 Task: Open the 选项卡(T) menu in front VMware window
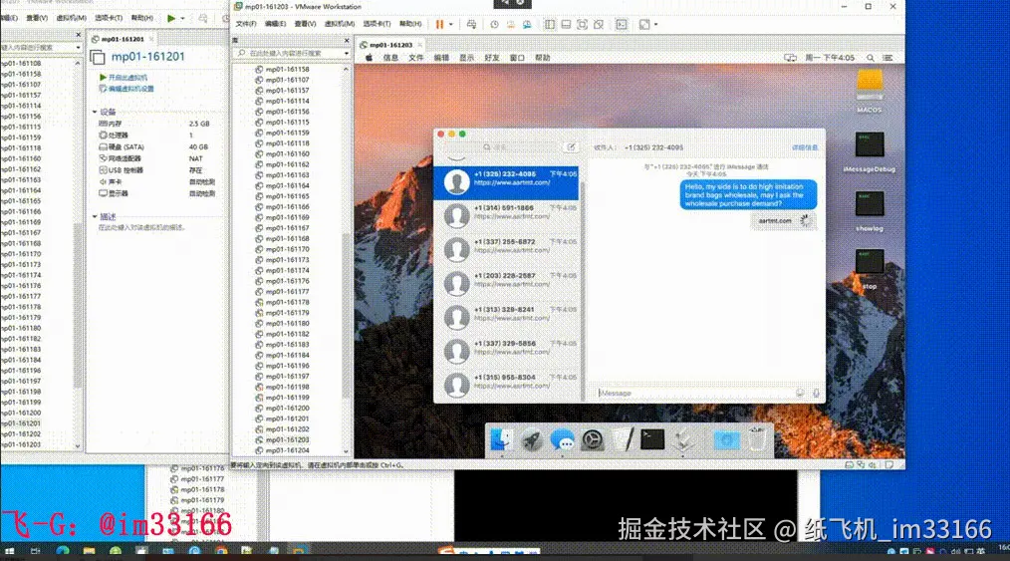[377, 24]
